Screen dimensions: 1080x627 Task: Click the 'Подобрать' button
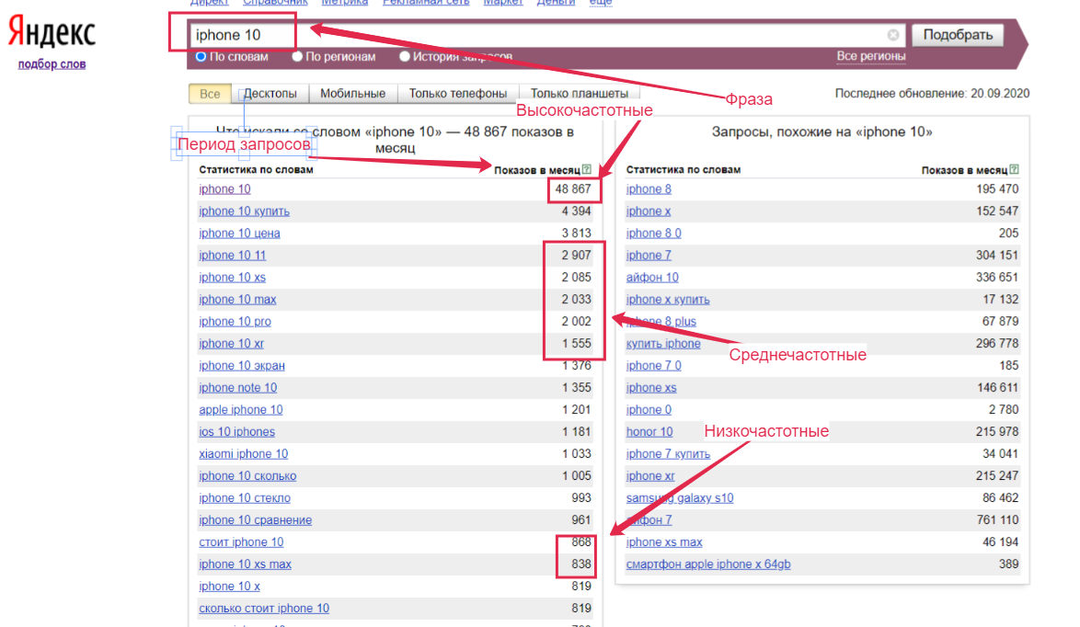tap(958, 35)
